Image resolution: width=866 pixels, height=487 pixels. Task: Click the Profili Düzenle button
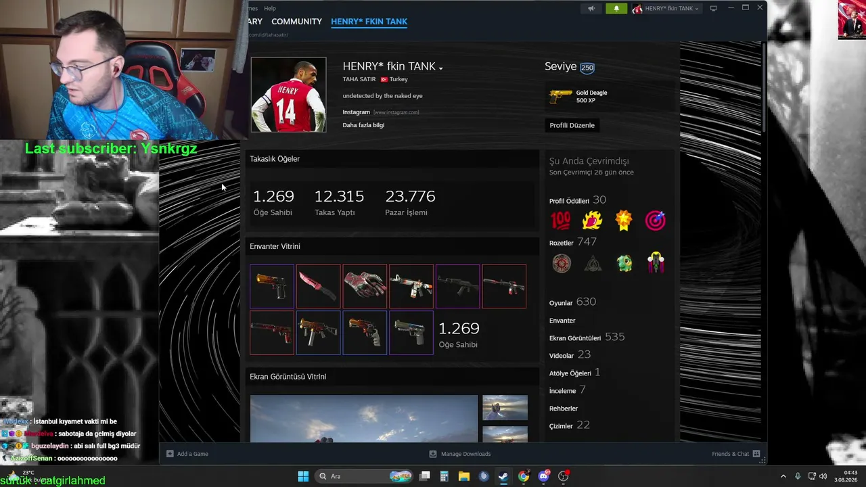pyautogui.click(x=572, y=125)
